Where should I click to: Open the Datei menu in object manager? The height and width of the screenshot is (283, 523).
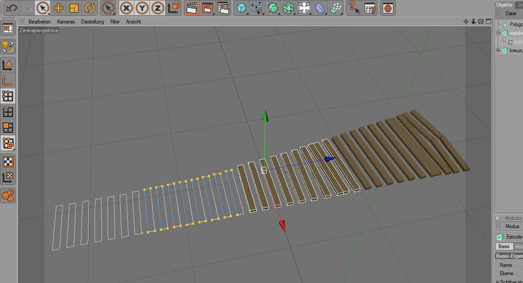click(x=510, y=13)
